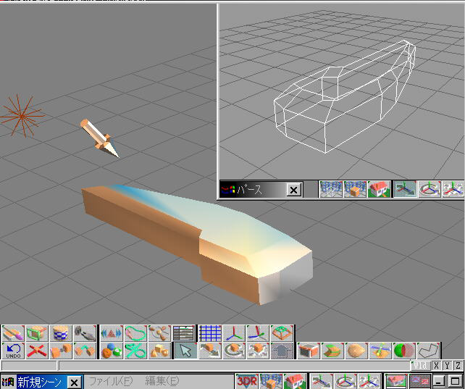Open the animation spreadsheet panel icon

click(x=183, y=333)
